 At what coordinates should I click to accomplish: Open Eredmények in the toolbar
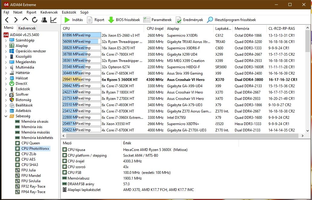click(x=189, y=20)
